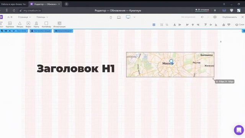Click the S extension icon
245x138 pixels.
(238, 10)
